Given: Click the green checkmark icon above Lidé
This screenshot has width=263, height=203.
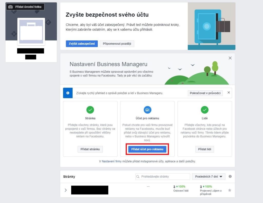Looking at the screenshot, I should click(x=205, y=110).
